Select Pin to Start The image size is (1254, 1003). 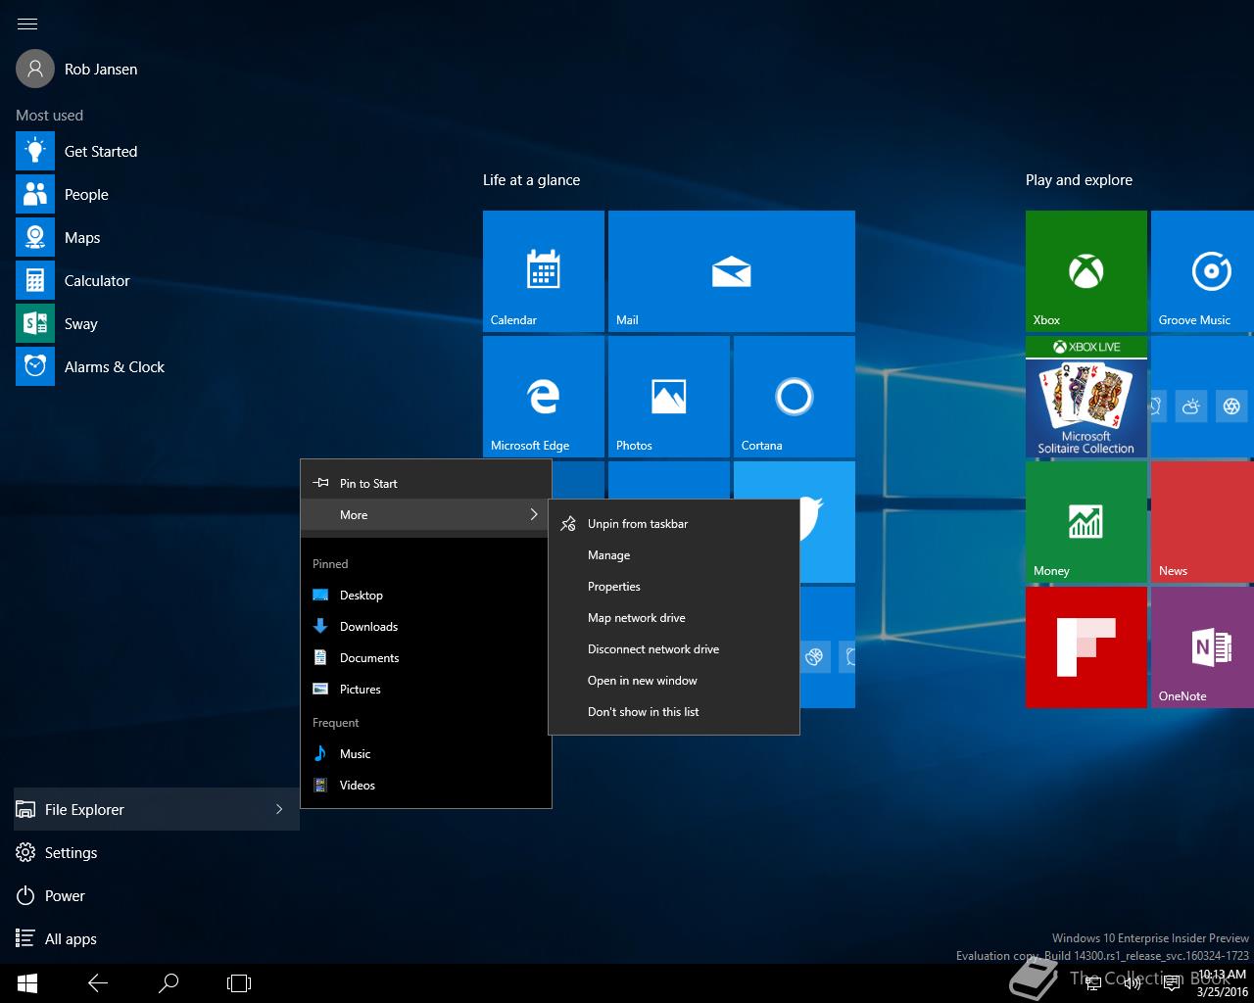[x=426, y=483]
